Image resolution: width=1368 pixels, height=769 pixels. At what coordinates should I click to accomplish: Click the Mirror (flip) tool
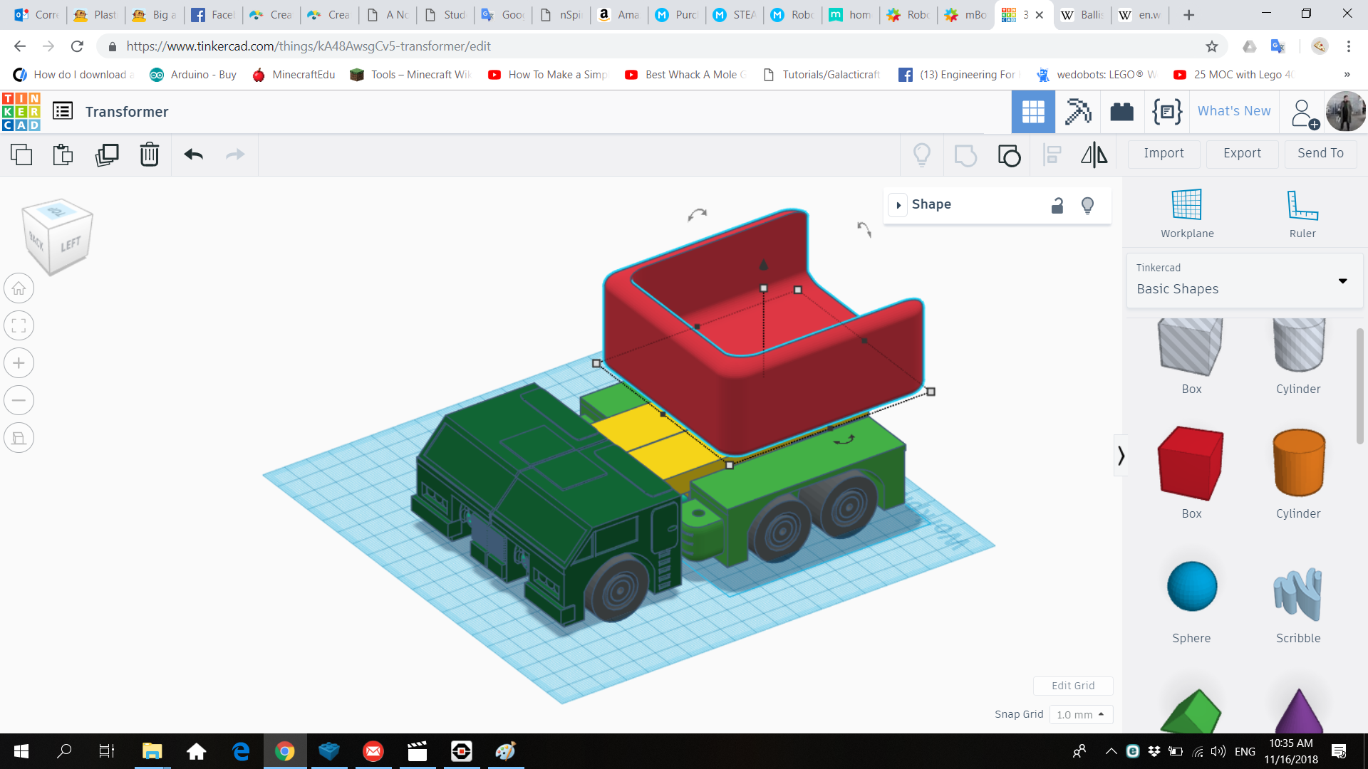pos(1094,154)
